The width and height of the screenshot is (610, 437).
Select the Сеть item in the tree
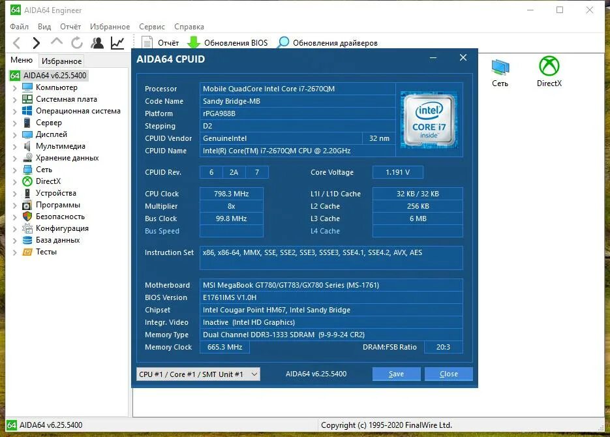pos(44,170)
